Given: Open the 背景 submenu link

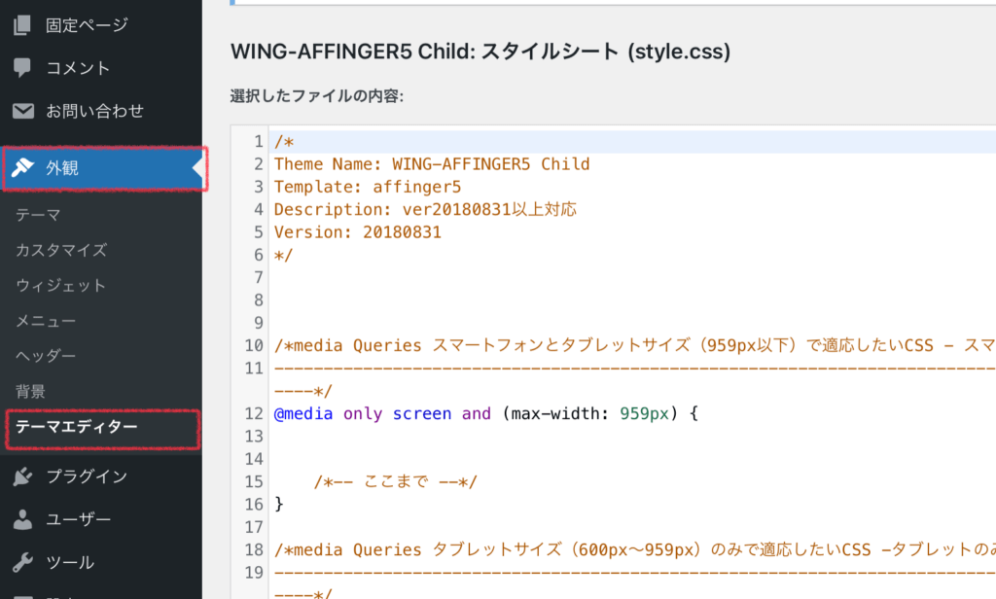Looking at the screenshot, I should (x=30, y=391).
